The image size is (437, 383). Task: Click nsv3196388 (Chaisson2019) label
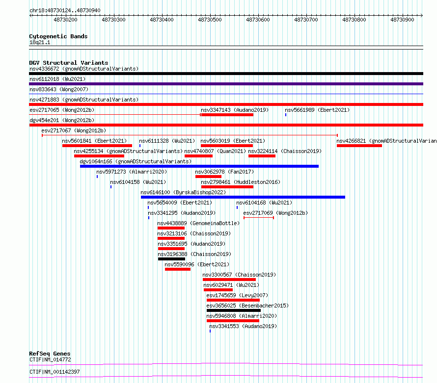coord(194,254)
